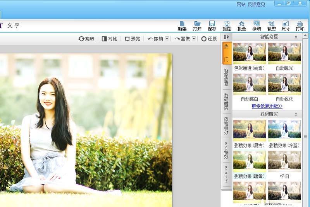Switch to the PS特效 side tab
The width and height of the screenshot is (310, 207).
tap(226, 151)
